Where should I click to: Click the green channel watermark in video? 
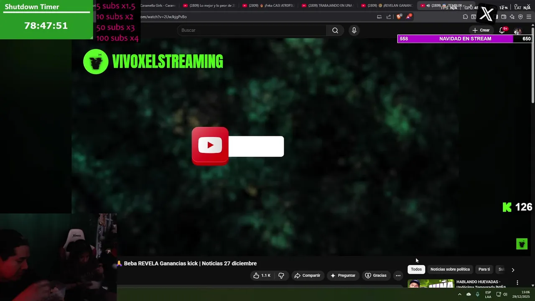522,244
